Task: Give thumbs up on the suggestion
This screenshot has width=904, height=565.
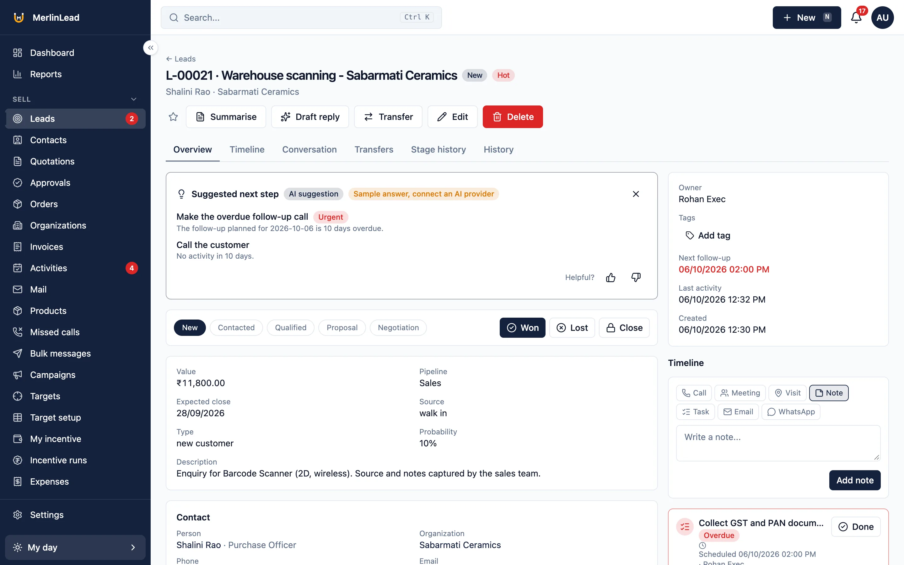Action: 611,277
